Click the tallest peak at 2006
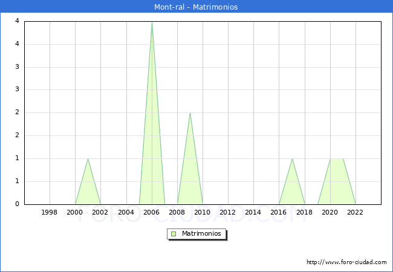 coord(152,22)
